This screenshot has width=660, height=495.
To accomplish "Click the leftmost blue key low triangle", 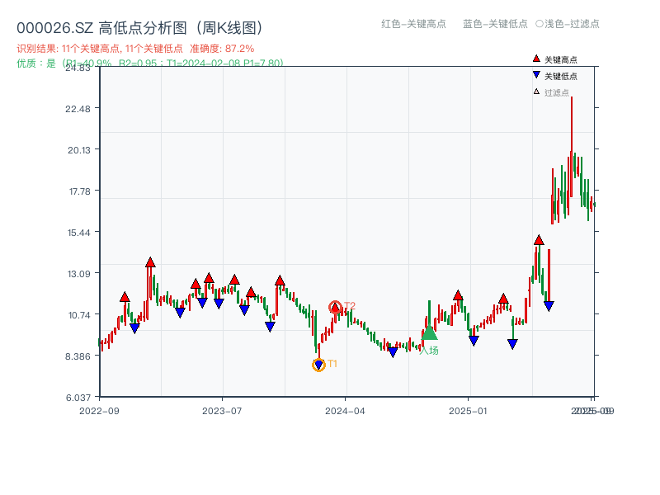I will [x=134, y=328].
